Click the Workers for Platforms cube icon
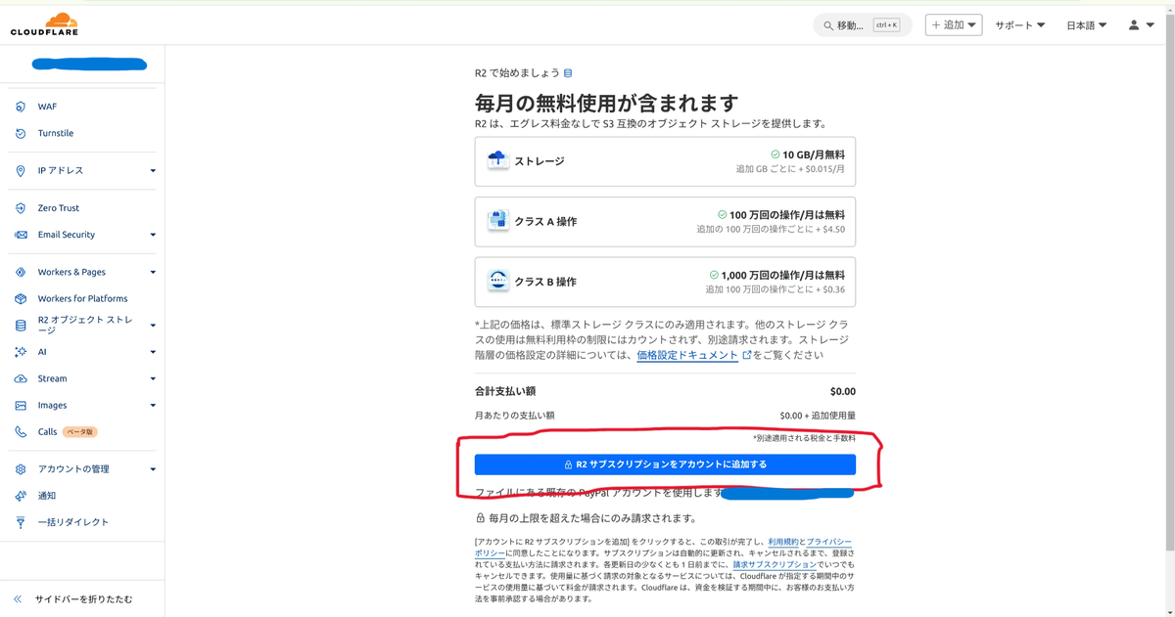 pos(21,298)
